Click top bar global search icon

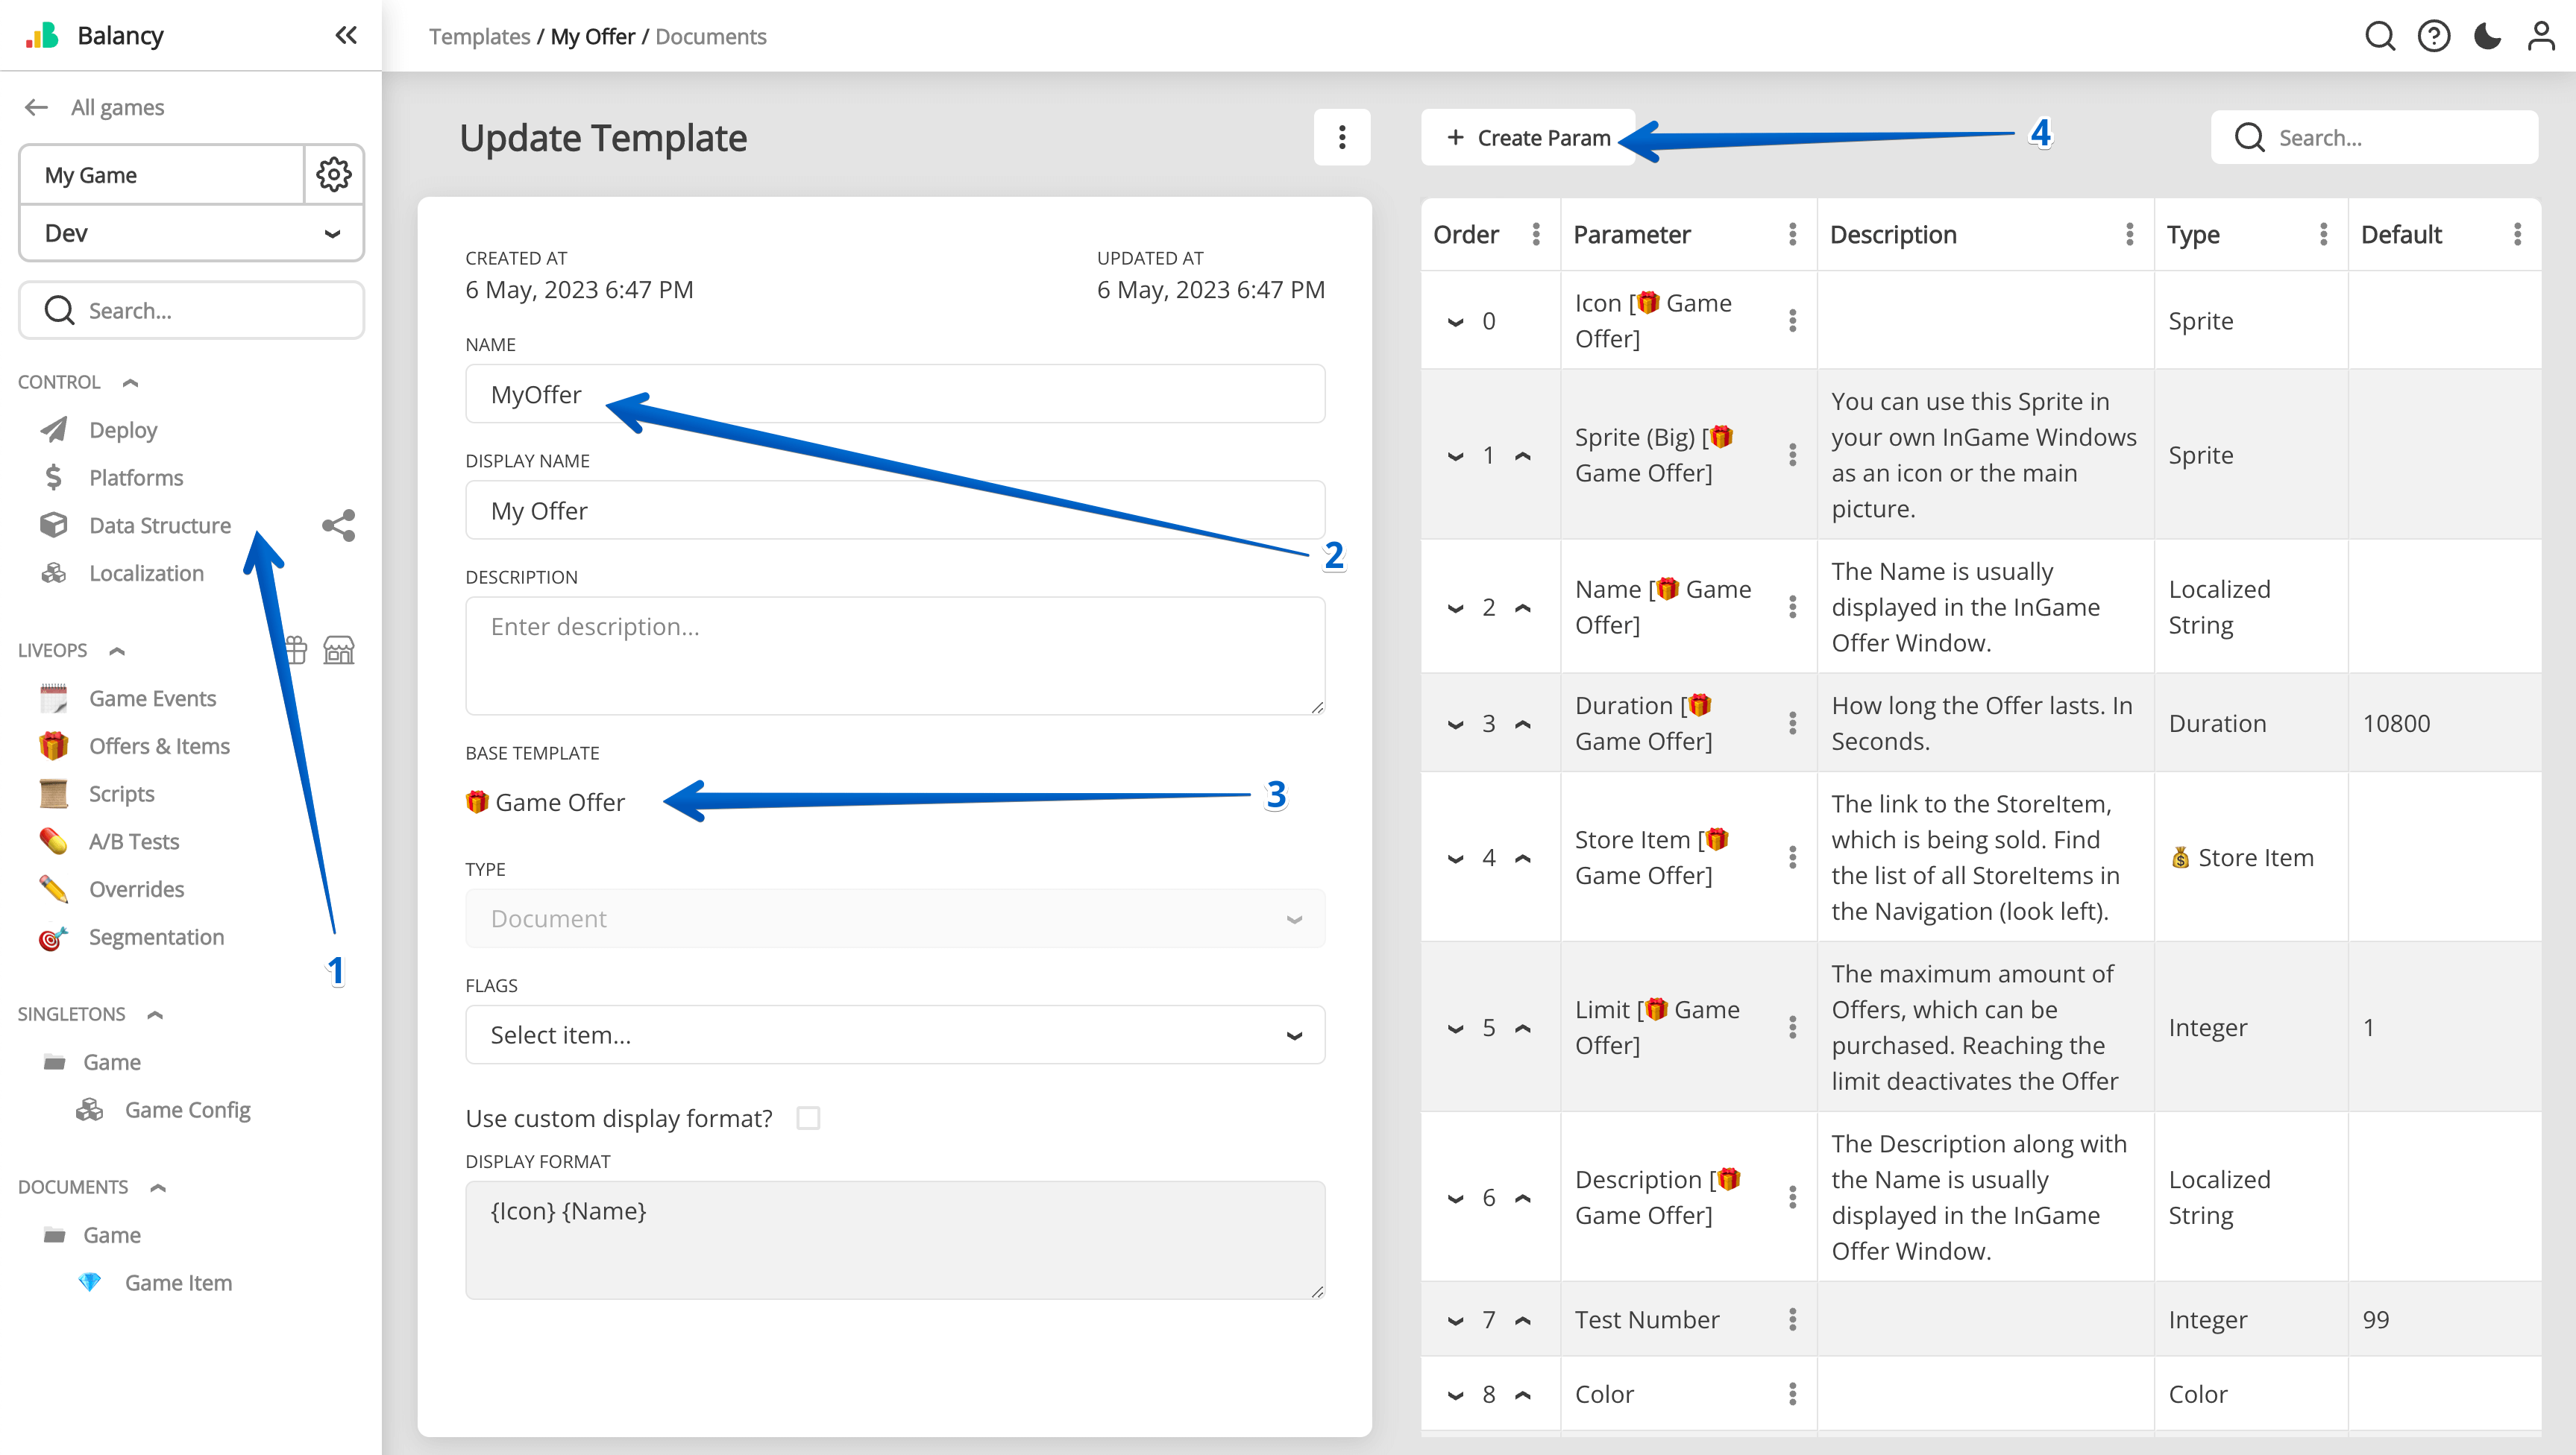2379,37
